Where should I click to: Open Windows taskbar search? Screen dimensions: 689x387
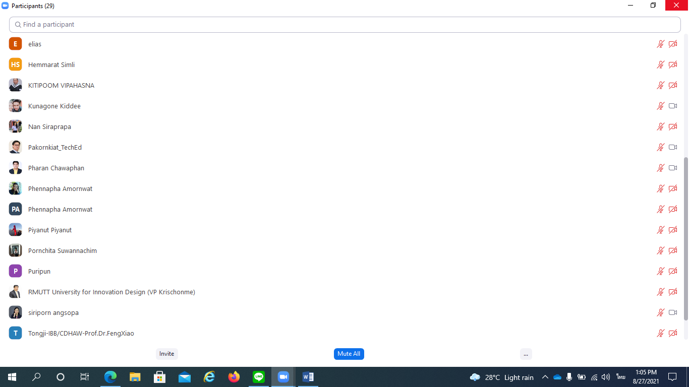[36, 377]
